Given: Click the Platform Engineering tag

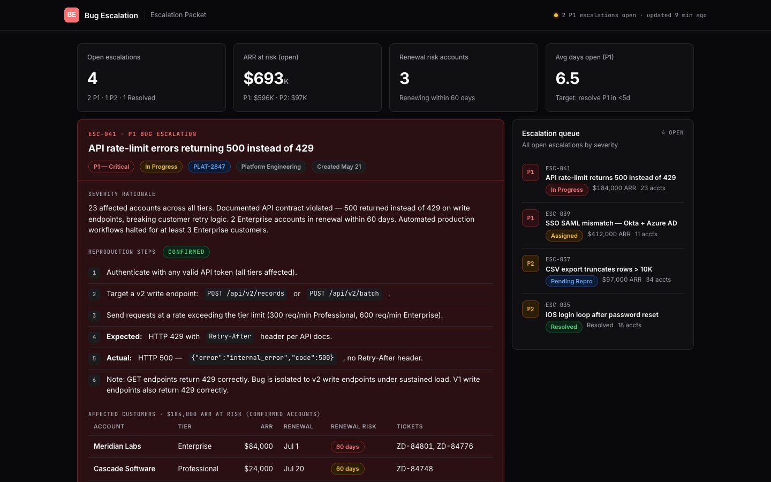Looking at the screenshot, I should [x=271, y=167].
